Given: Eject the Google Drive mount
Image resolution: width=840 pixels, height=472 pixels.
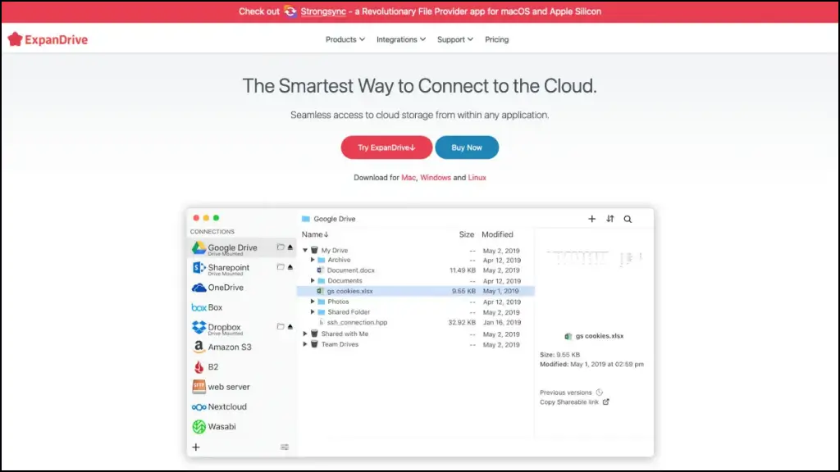Looking at the screenshot, I should click(290, 247).
